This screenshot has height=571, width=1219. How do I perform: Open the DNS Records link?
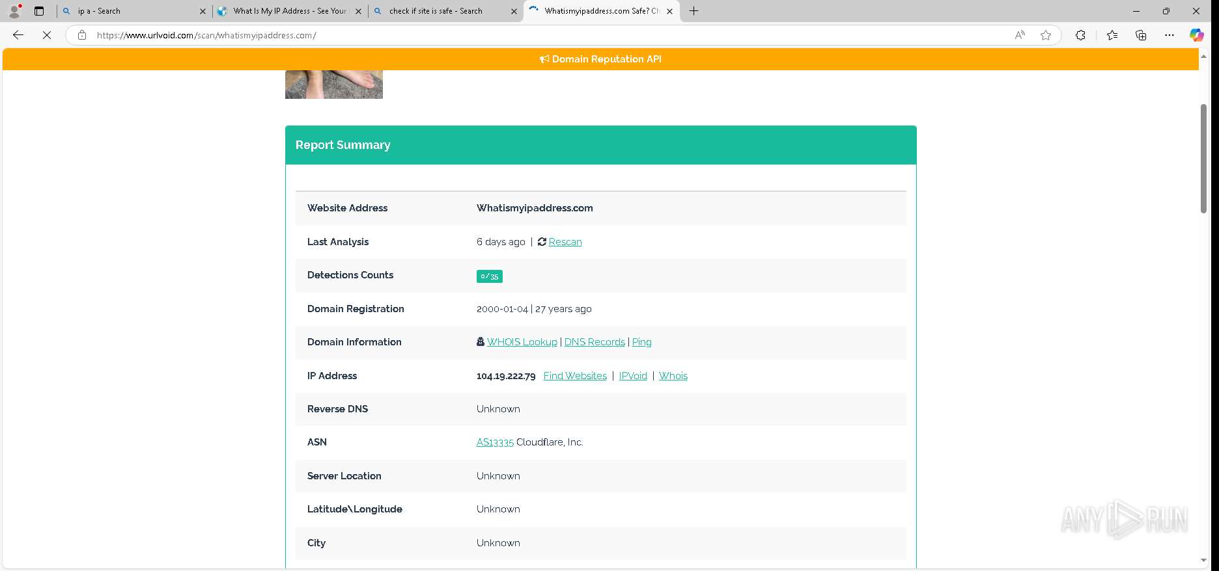pyautogui.click(x=595, y=342)
